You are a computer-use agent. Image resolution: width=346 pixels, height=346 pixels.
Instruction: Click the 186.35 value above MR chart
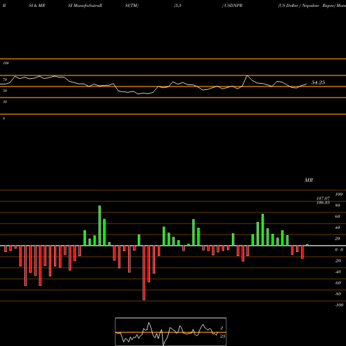[x=323, y=203]
